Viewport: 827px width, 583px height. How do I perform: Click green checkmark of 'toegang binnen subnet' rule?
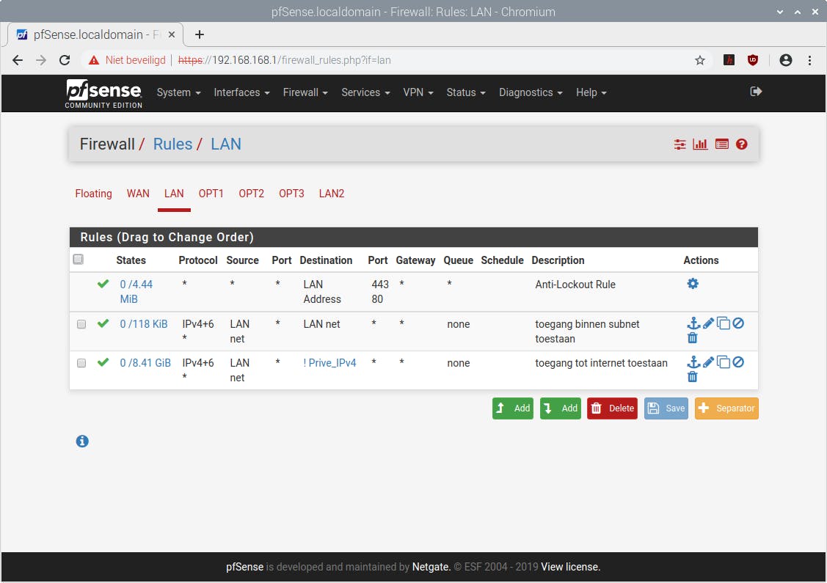pos(103,323)
